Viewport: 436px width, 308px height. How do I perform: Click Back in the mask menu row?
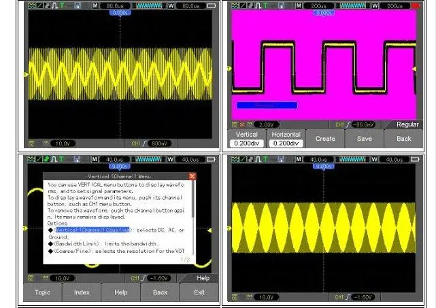(x=404, y=139)
